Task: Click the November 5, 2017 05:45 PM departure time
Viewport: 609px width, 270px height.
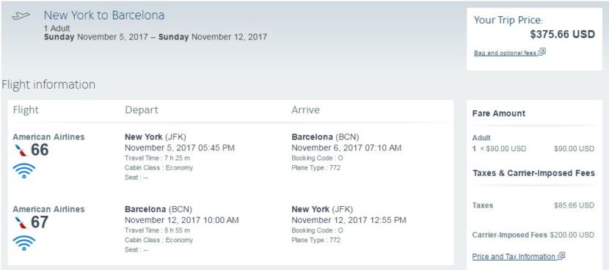Action: (180, 147)
